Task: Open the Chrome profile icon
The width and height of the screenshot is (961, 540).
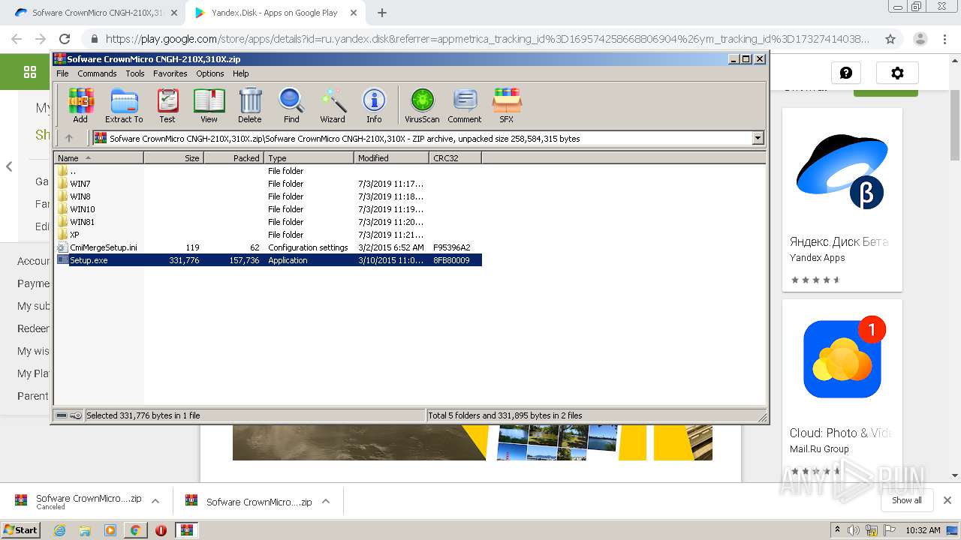Action: tap(920, 39)
